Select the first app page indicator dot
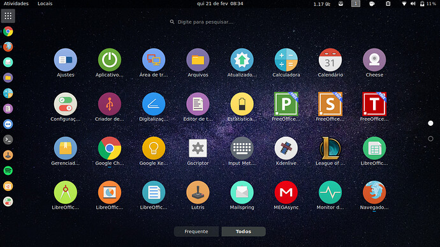Viewport: 440px width, 247px height. 430,123
